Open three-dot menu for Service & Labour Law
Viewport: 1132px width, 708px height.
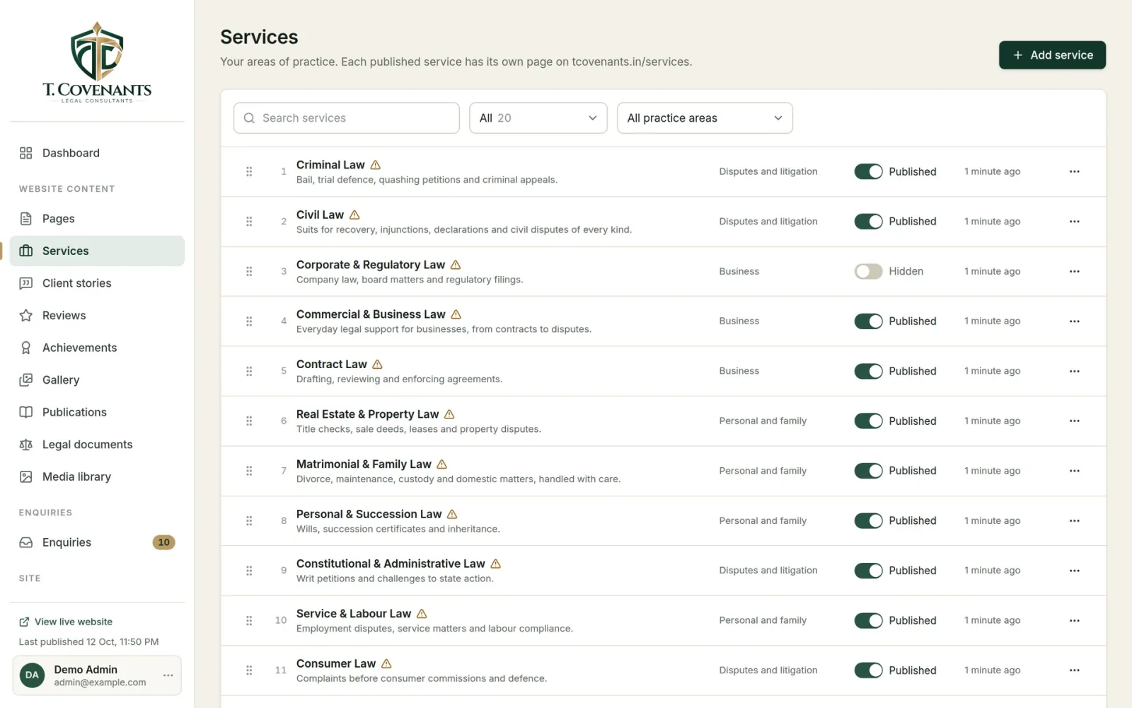[x=1074, y=620]
